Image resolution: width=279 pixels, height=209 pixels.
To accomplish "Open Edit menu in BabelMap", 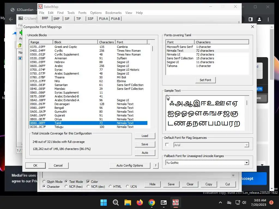I will tap(50, 13).
